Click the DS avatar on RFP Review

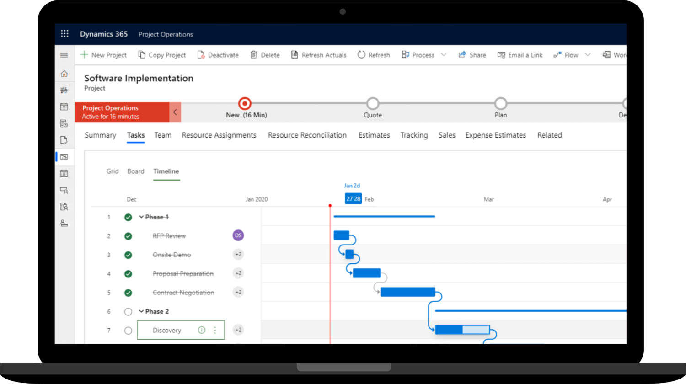(238, 235)
